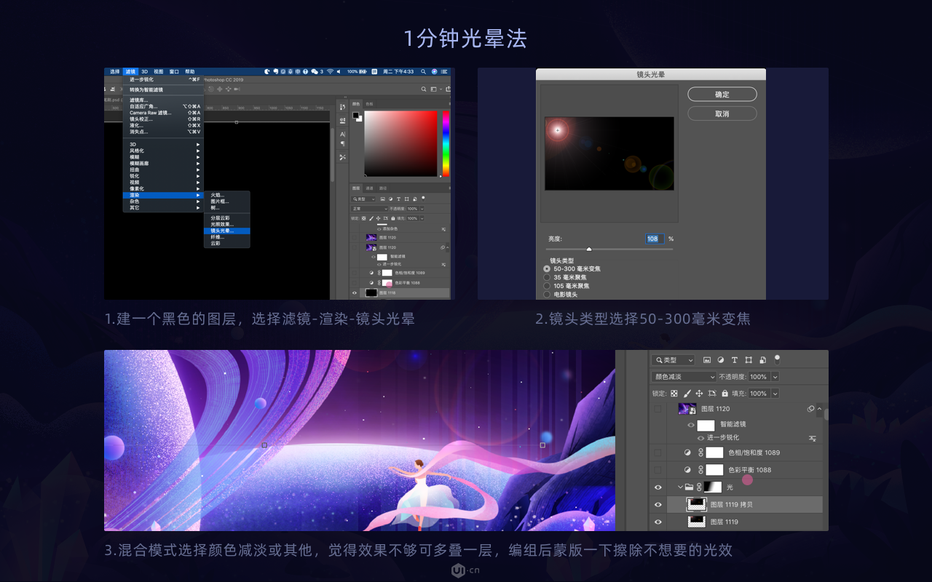
Task: Open the 颜色减淡 blend mode dropdown
Action: pyautogui.click(x=684, y=377)
